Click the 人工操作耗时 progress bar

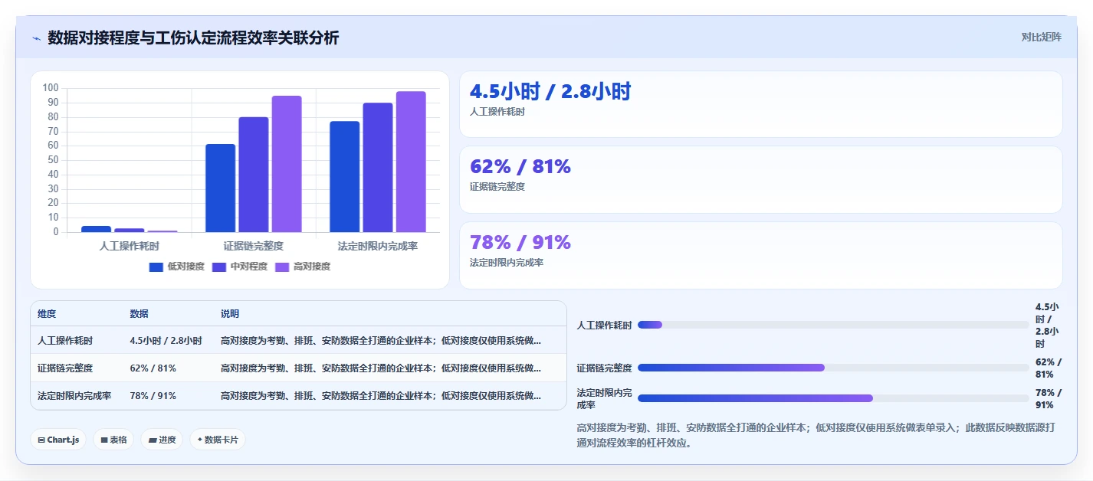833,325
